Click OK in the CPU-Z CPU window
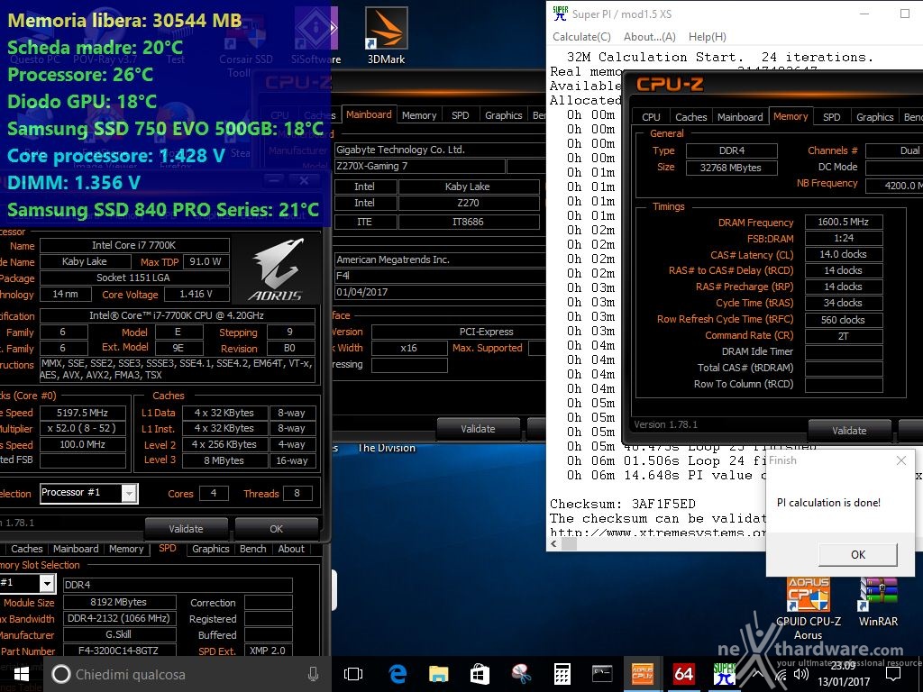This screenshot has width=923, height=692. click(276, 529)
